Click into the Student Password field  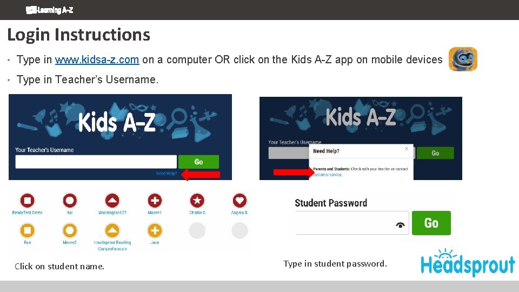coord(346,224)
